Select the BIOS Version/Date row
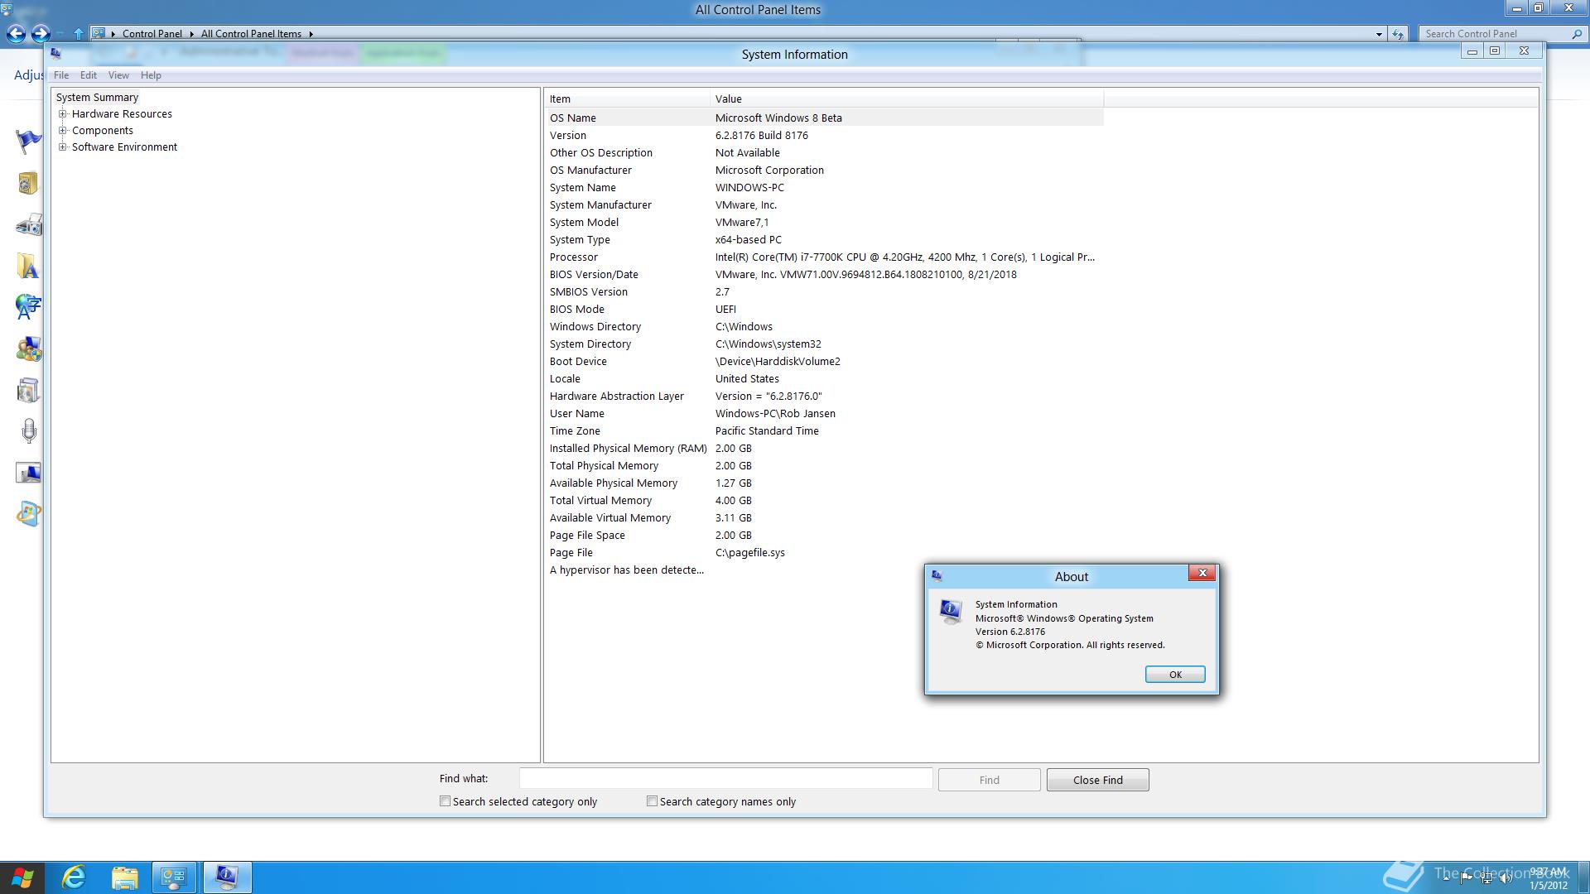Image resolution: width=1590 pixels, height=894 pixels. 824,274
